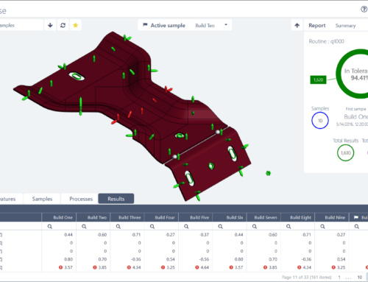Click the red error icon next to 3.85 under Build Two

pos(95,267)
